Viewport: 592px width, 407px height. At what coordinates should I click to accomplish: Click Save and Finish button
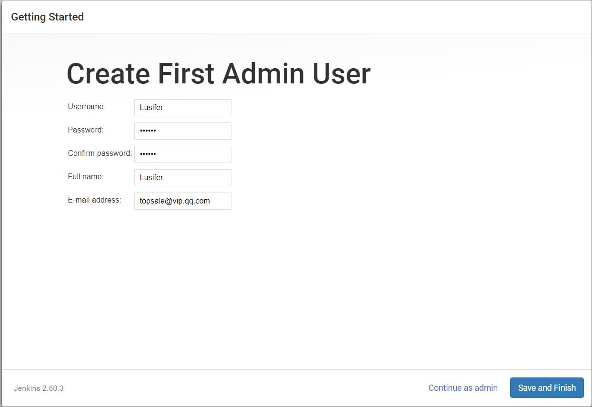[x=547, y=388]
